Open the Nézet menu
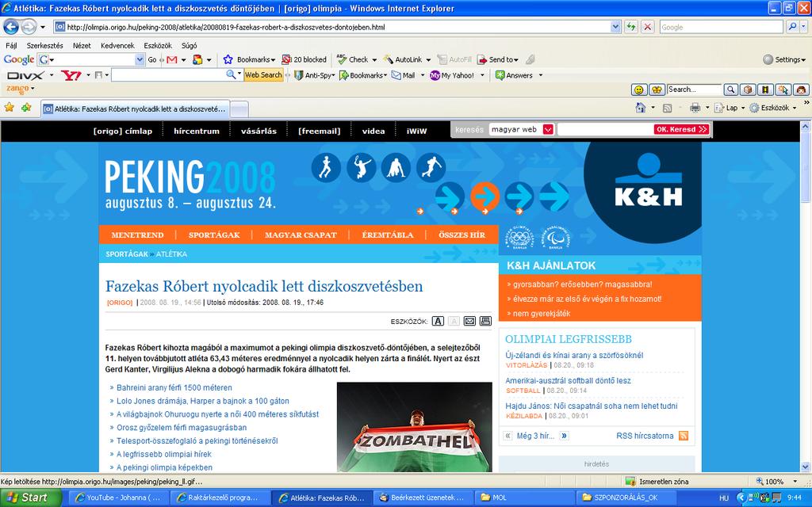This screenshot has width=812, height=507. tap(82, 45)
